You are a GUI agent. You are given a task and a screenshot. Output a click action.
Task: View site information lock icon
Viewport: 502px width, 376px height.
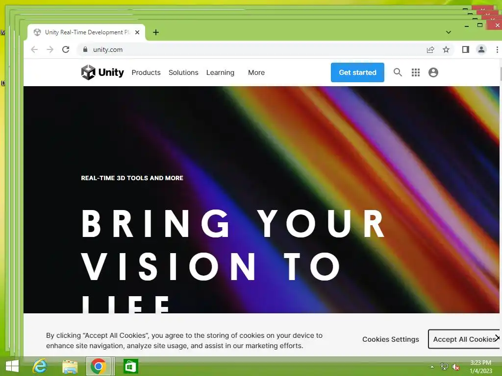[85, 49]
